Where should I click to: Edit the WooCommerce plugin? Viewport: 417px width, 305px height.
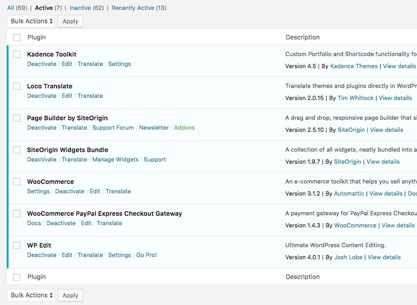point(95,191)
